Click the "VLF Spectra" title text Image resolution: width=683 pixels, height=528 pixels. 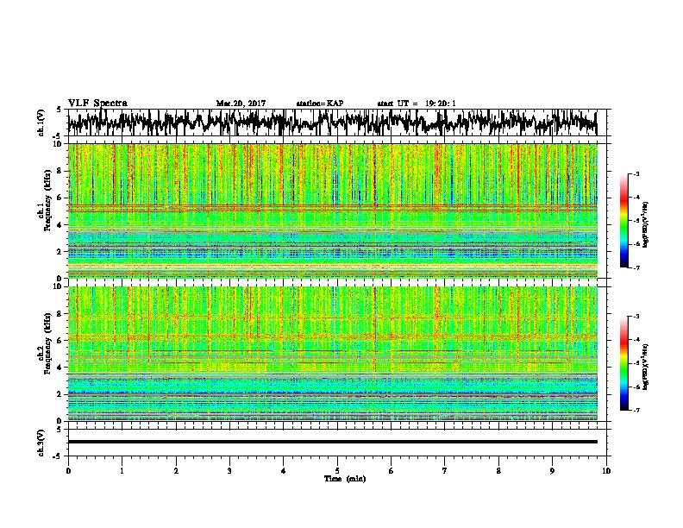97,104
